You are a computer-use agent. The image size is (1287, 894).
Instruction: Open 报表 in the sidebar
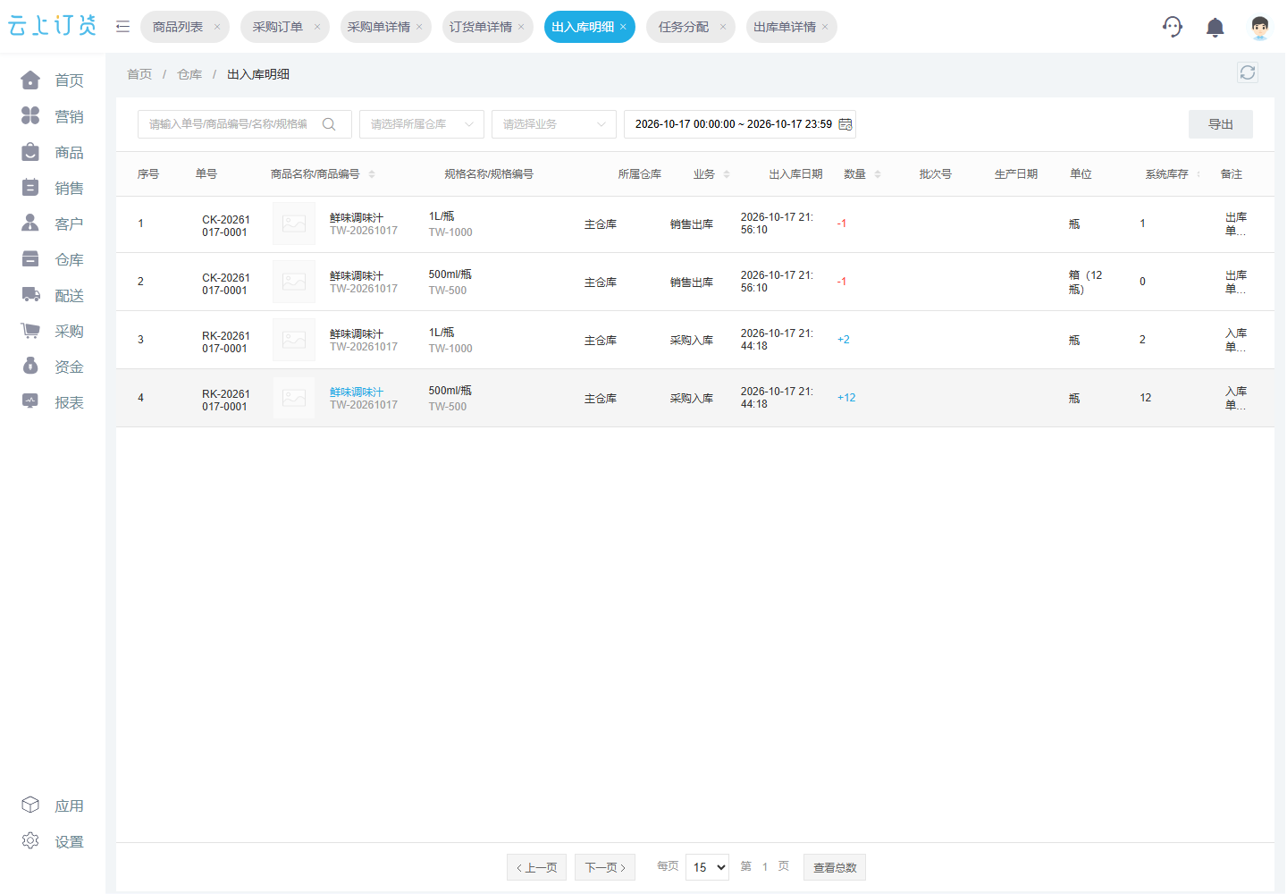tap(53, 402)
